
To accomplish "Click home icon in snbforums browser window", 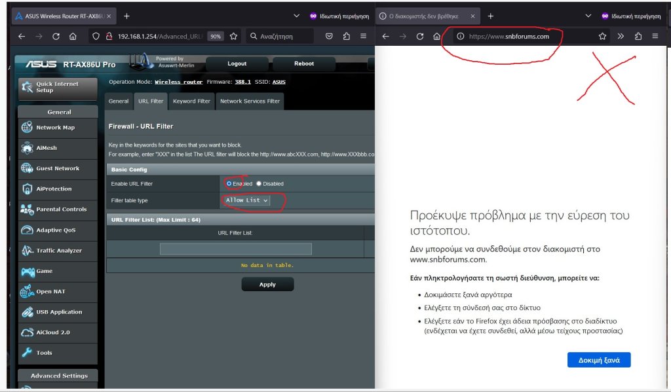I will [x=436, y=37].
